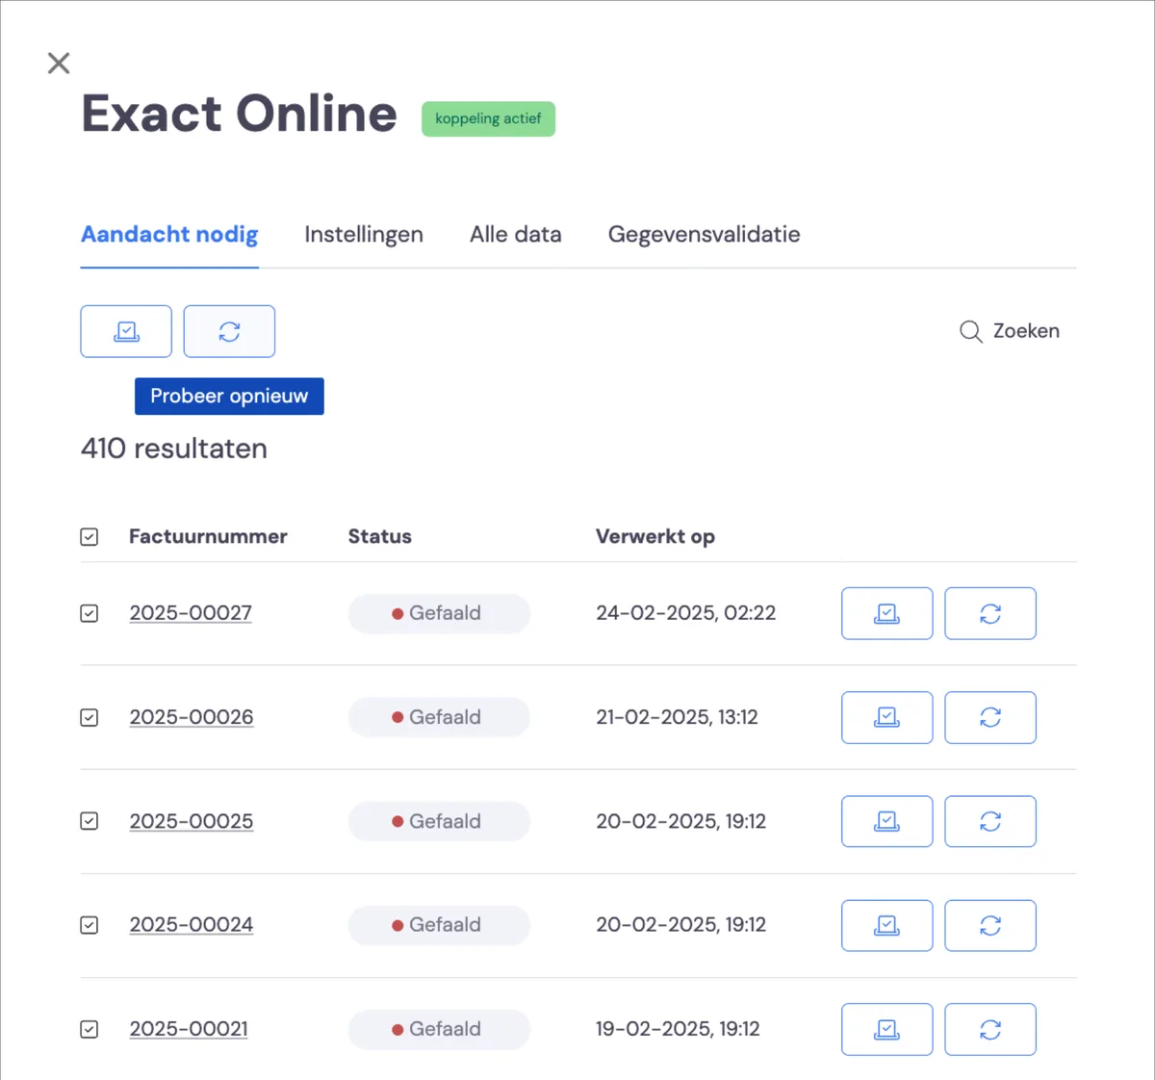Toggle the select-all checkbox in table header

90,537
